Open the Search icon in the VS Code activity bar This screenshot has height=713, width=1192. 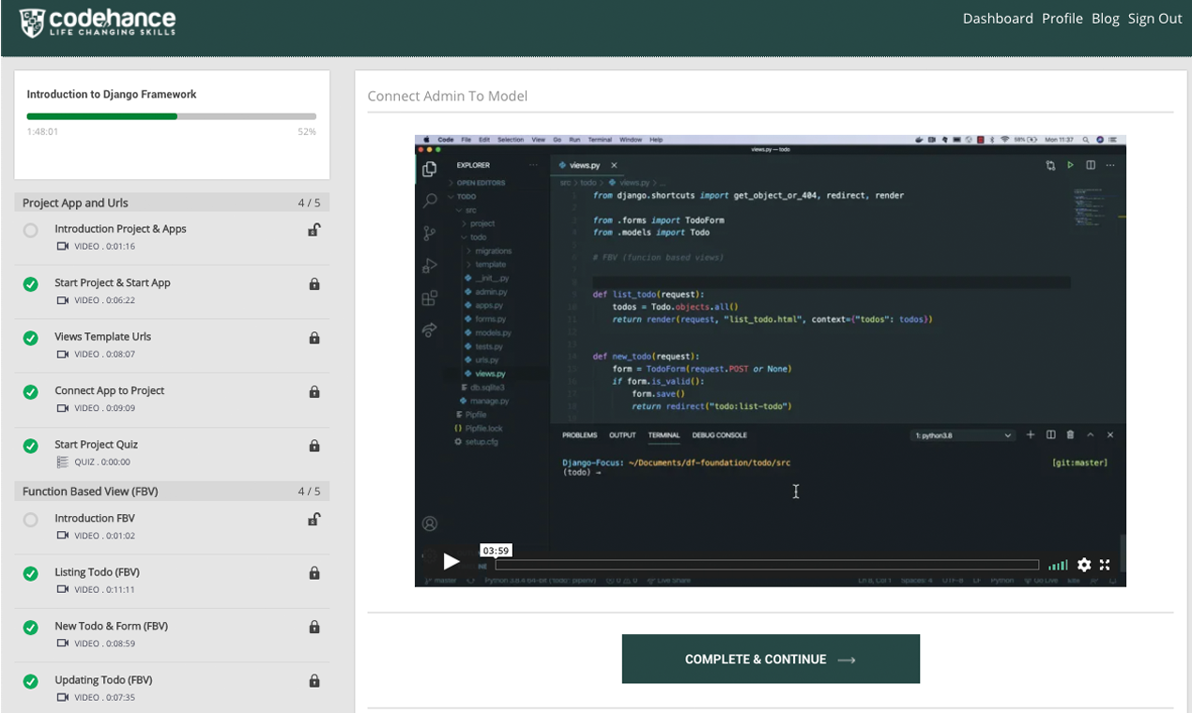(429, 199)
